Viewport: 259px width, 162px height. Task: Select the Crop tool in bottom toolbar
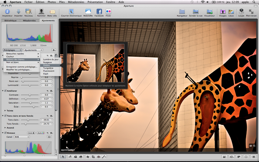click(x=93, y=157)
